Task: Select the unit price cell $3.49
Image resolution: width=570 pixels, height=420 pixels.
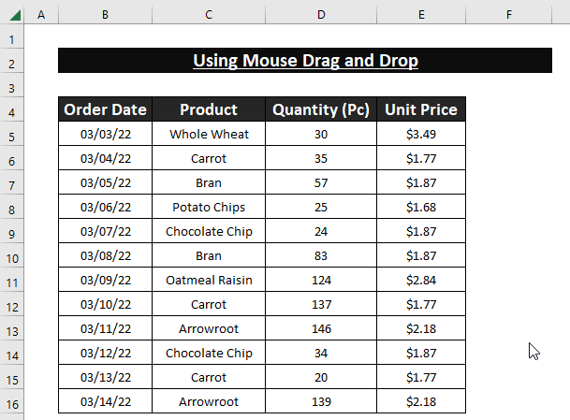Action: pyautogui.click(x=421, y=134)
